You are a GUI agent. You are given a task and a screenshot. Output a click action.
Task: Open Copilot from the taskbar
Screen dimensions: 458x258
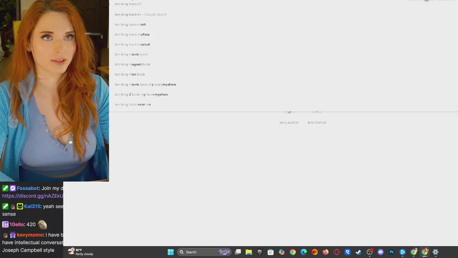point(282,252)
